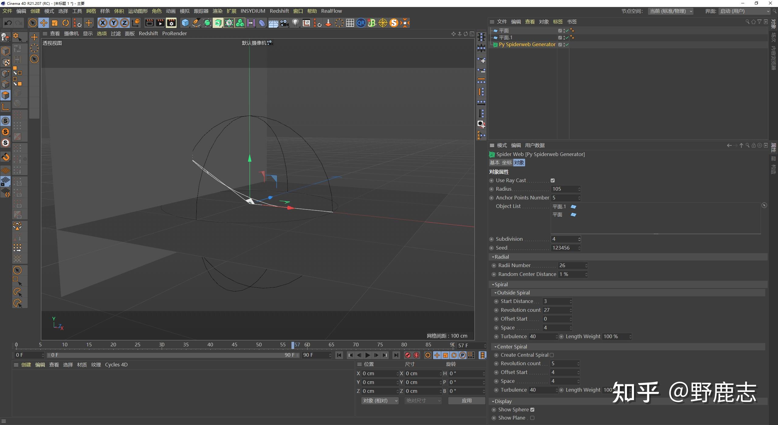The image size is (778, 425).
Task: Add a Cube primitive object
Action: point(185,23)
